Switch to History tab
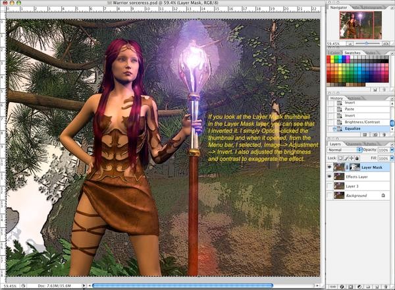 336,98
